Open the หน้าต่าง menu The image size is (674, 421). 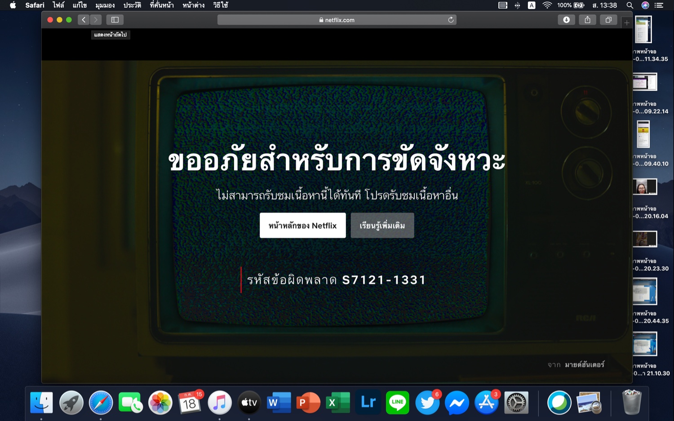point(194,5)
